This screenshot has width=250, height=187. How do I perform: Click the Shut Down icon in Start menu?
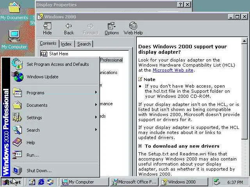point(17,170)
